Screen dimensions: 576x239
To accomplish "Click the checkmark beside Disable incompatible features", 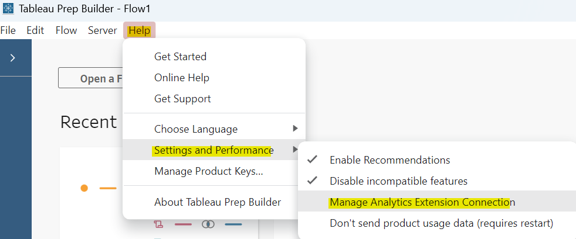I will click(x=313, y=181).
